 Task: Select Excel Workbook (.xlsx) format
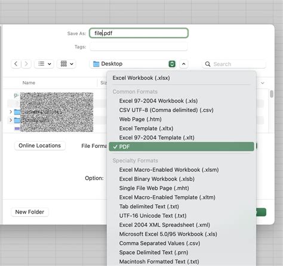[182, 78]
